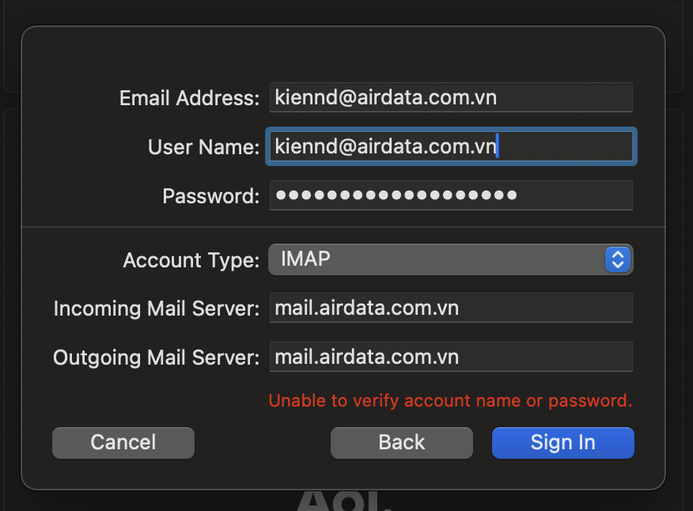Click the "Email Address:" label
This screenshot has width=693, height=511.
click(189, 98)
